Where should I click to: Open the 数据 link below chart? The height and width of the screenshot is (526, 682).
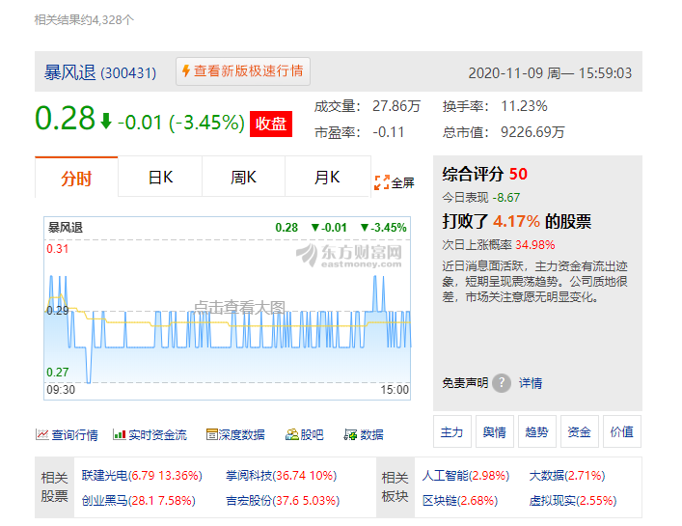tap(371, 434)
